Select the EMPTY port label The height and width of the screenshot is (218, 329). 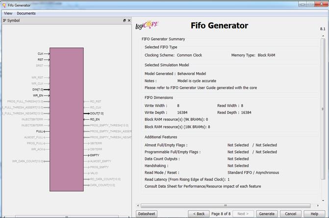tap(95, 155)
